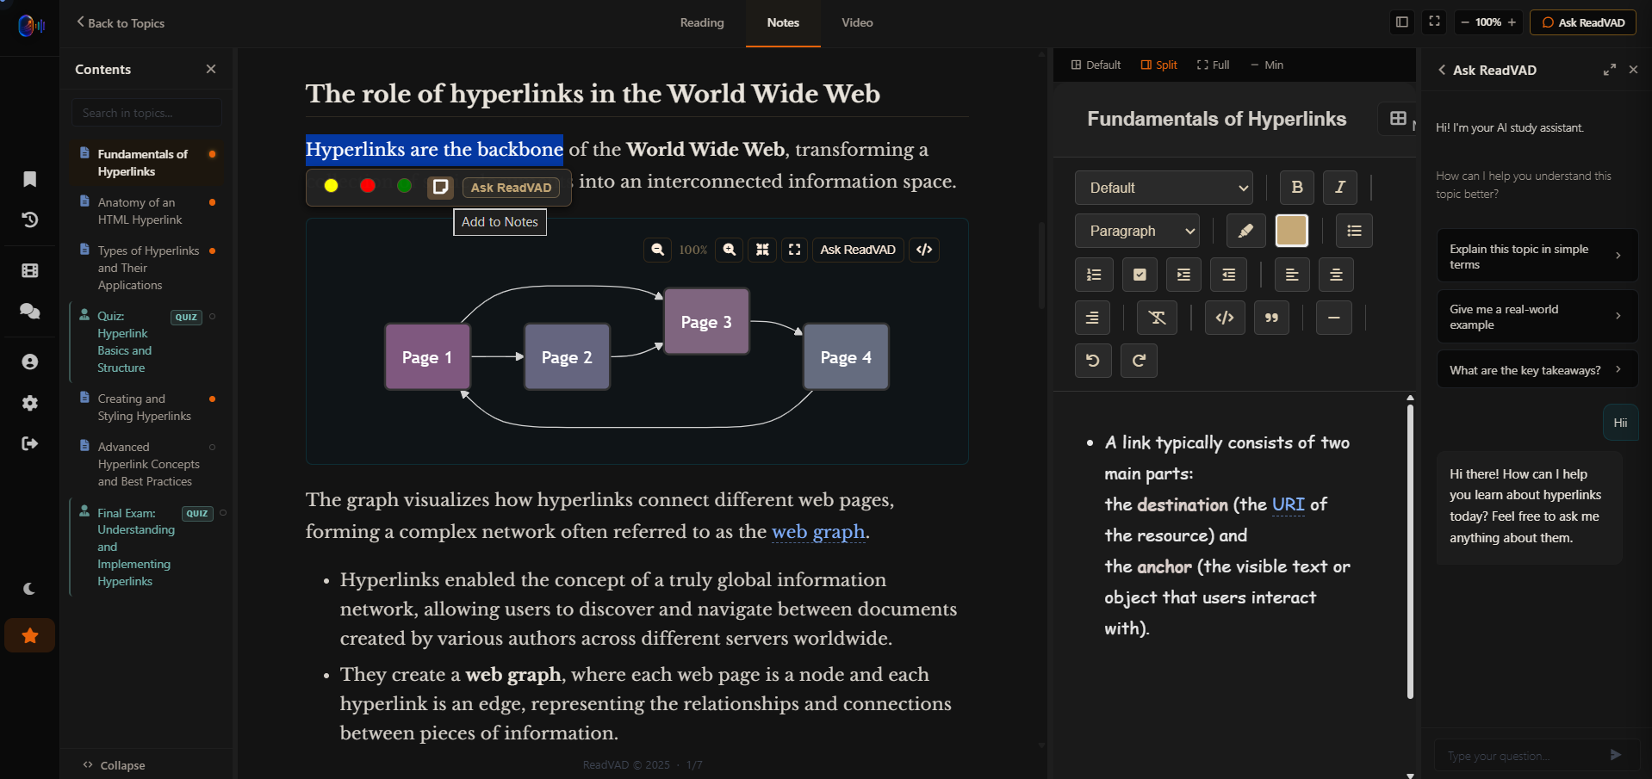
Task: Insert a numbered list
Action: 1094,275
